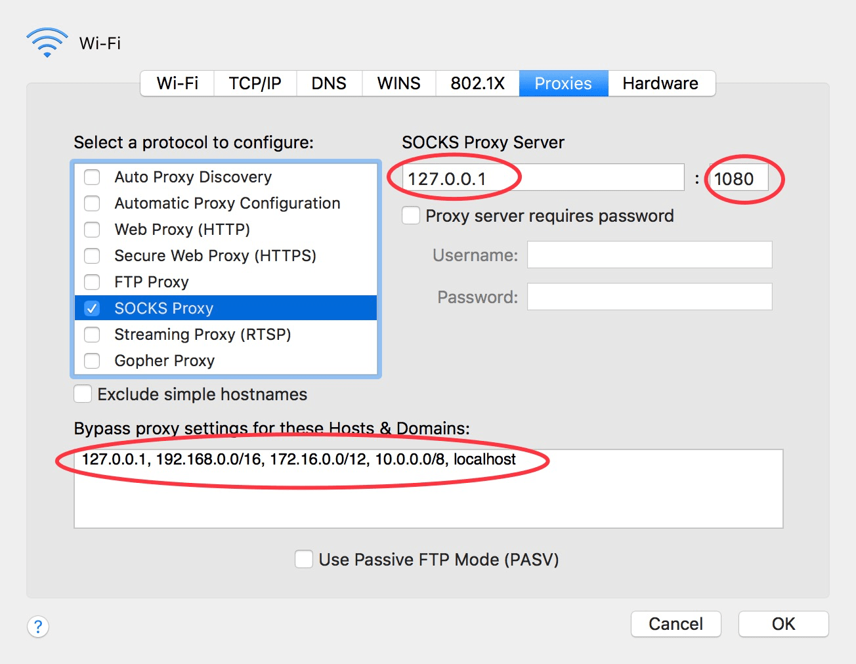Go to the WINS tab

click(399, 83)
